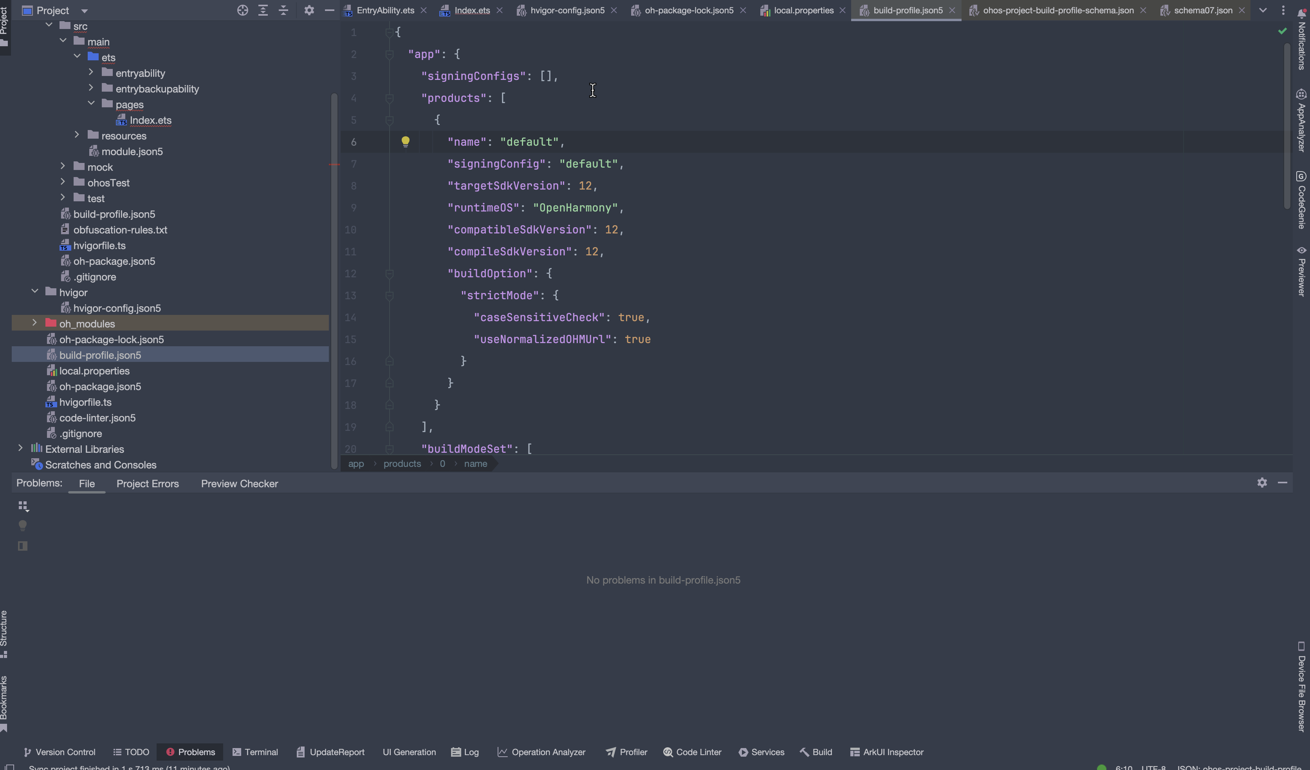Click the green checkmark inspection indicator

pyautogui.click(x=1283, y=31)
